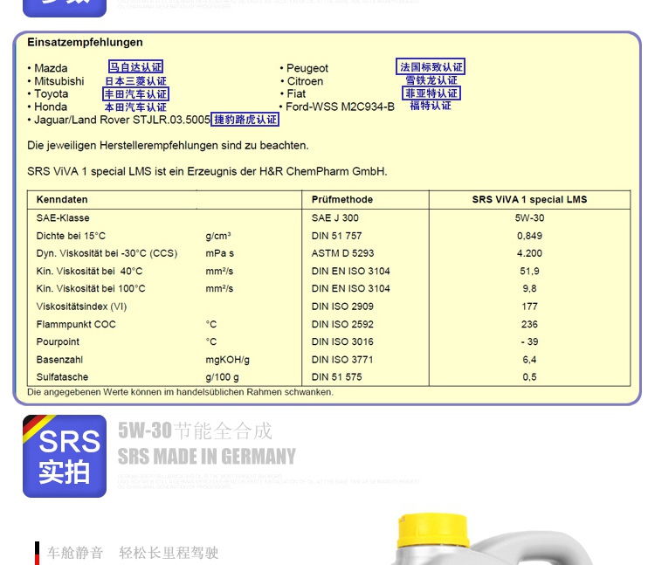Click the Fiat list entry
Viewport: 655px width, 565px height.
pyautogui.click(x=293, y=93)
